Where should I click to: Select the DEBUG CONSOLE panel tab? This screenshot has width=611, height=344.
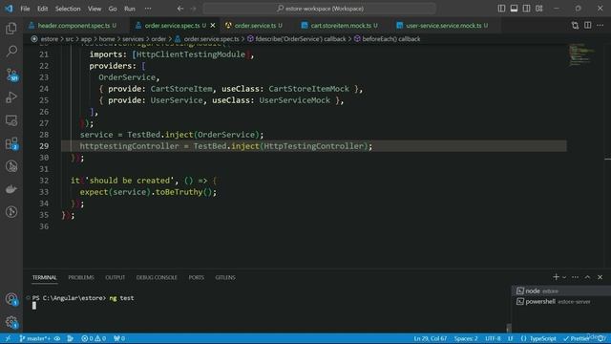(x=157, y=277)
